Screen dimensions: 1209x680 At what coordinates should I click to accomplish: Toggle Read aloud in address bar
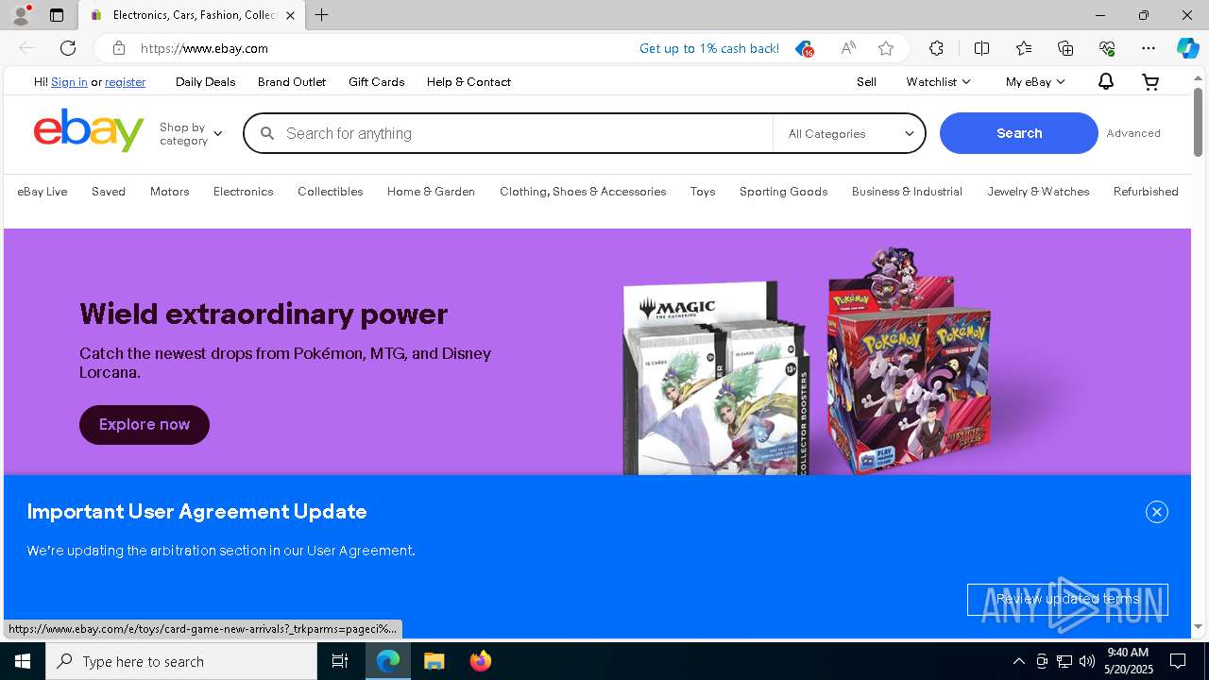point(848,48)
